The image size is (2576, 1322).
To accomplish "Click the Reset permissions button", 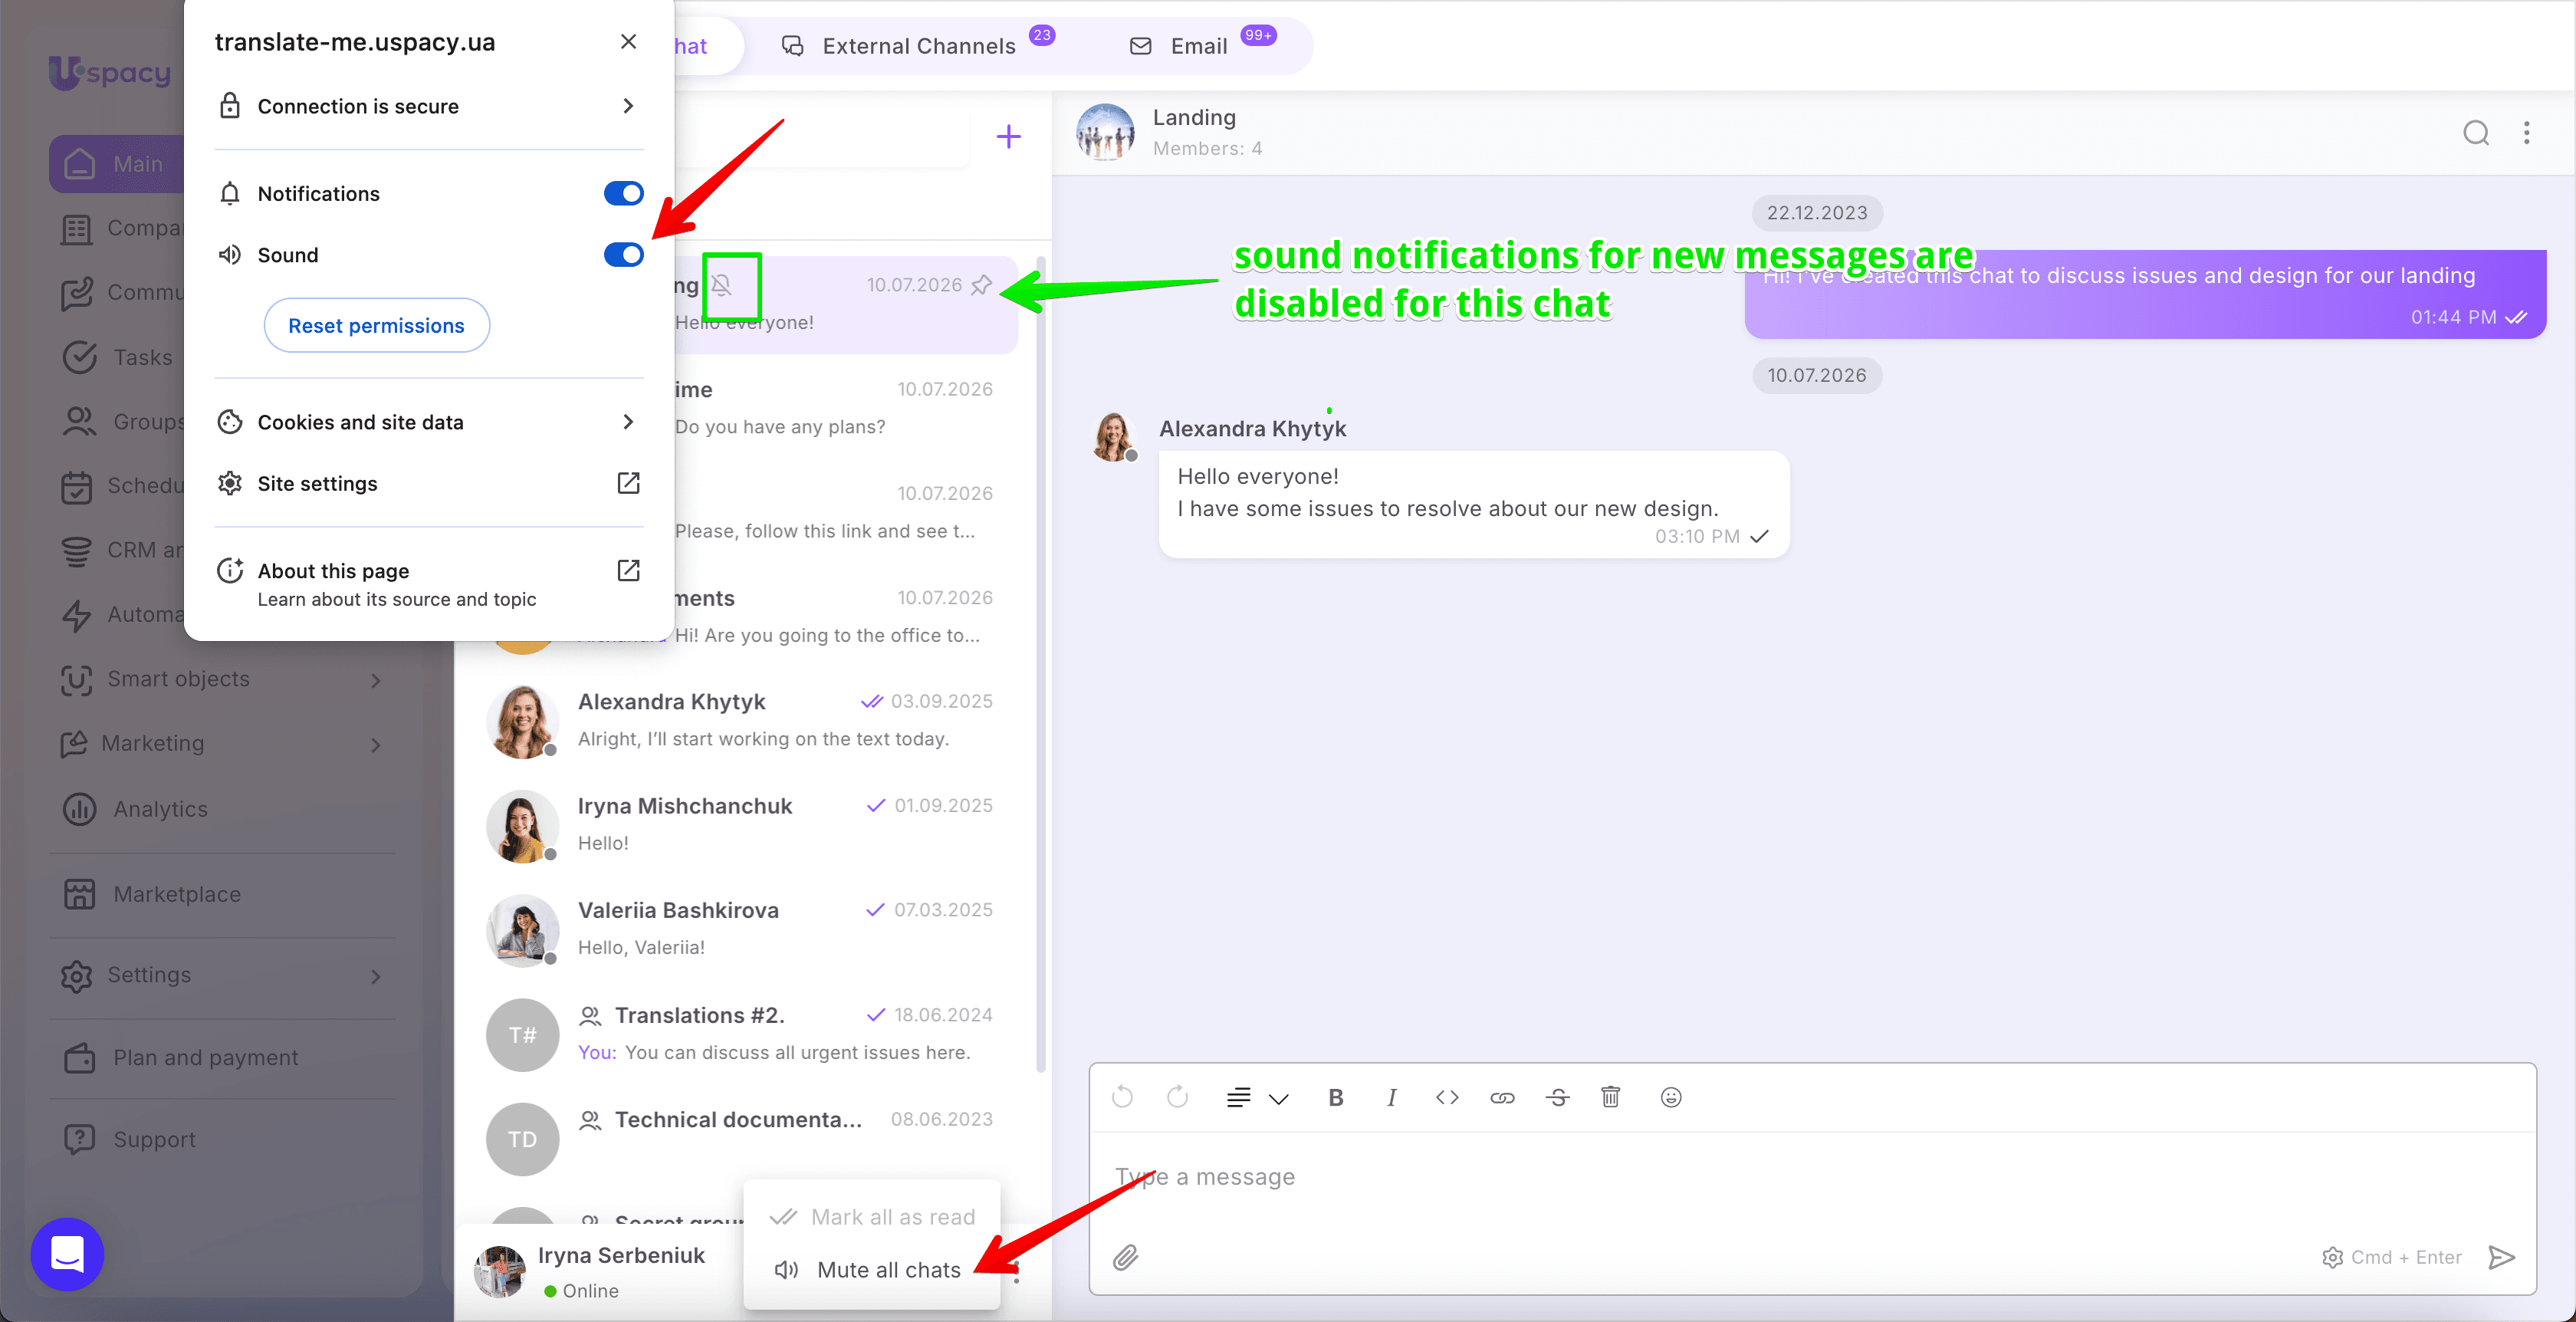I will [x=376, y=325].
